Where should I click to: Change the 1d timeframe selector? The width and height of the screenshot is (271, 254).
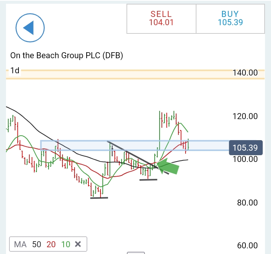[15, 70]
